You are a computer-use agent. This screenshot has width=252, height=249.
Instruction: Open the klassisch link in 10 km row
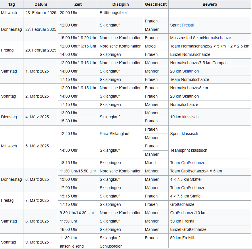190,117
